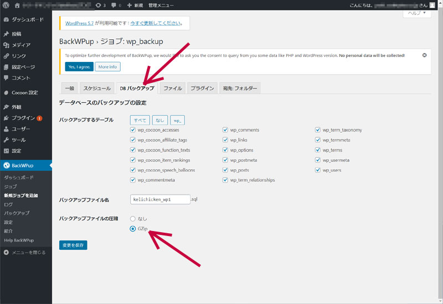Expand the ヘルプ dropdown
Screen dimensions: 443x304
point(417,13)
